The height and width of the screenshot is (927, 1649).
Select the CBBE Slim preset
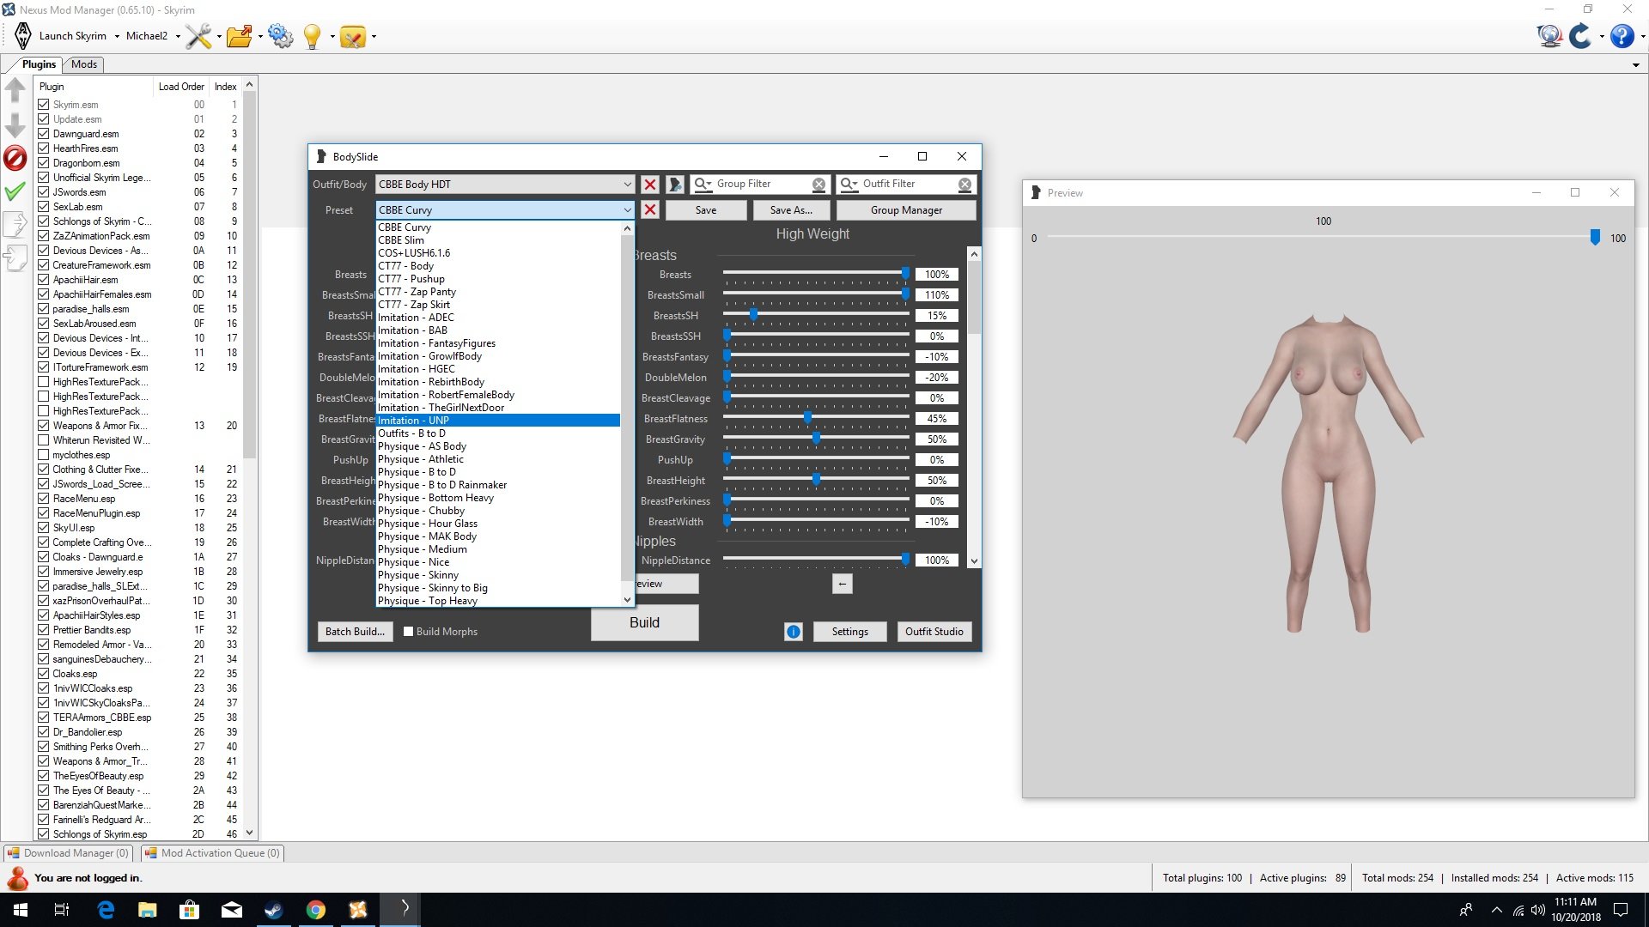coord(498,240)
